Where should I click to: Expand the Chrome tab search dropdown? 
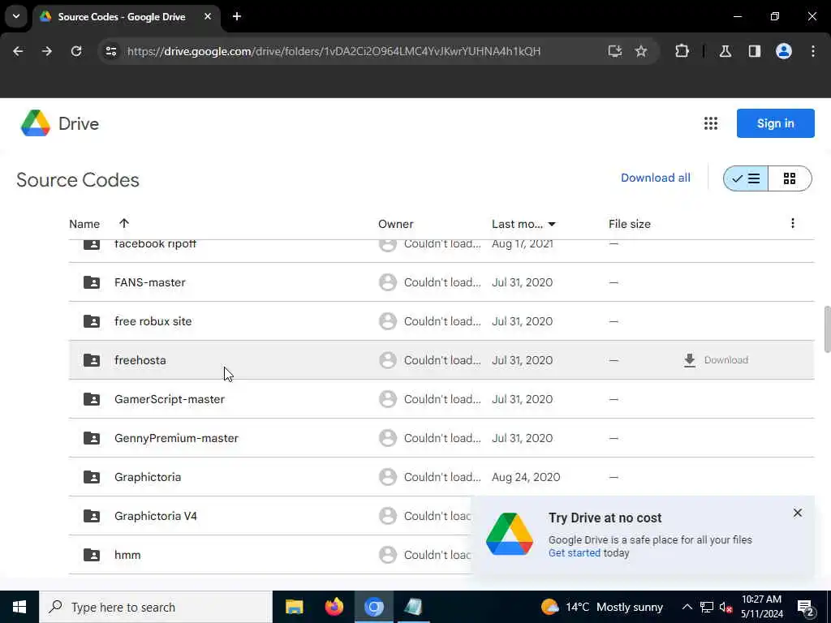pyautogui.click(x=15, y=16)
